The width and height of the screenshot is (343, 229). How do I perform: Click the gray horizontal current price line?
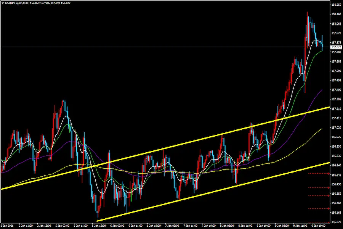[x=152, y=47]
